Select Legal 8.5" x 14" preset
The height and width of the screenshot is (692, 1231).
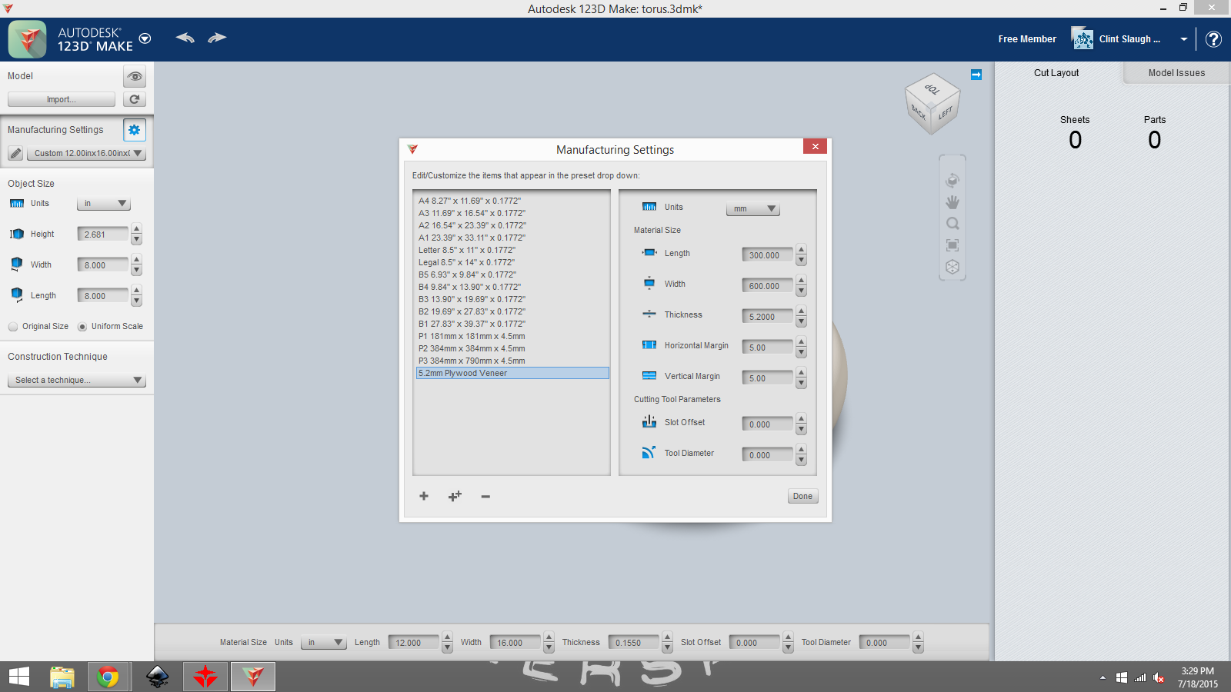(x=512, y=262)
